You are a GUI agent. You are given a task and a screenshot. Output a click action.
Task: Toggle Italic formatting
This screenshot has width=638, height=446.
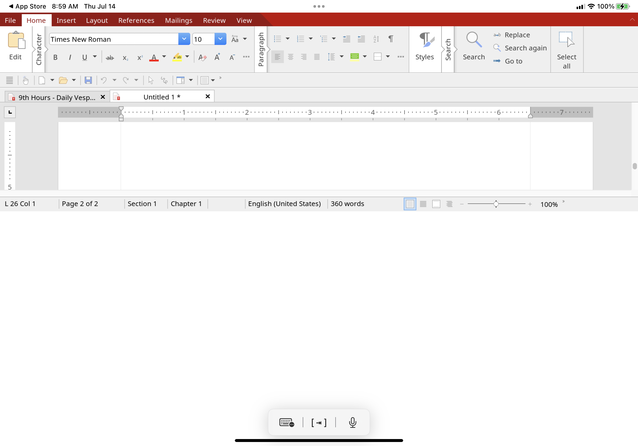coord(70,57)
